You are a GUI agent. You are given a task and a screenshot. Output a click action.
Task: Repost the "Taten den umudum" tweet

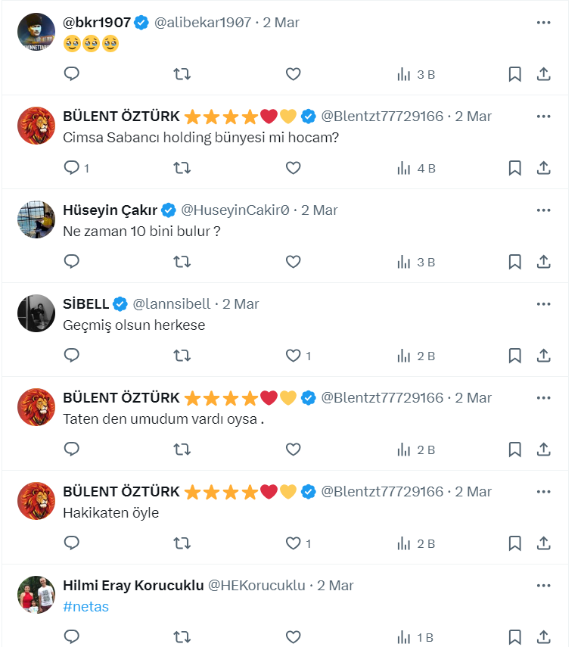click(182, 449)
